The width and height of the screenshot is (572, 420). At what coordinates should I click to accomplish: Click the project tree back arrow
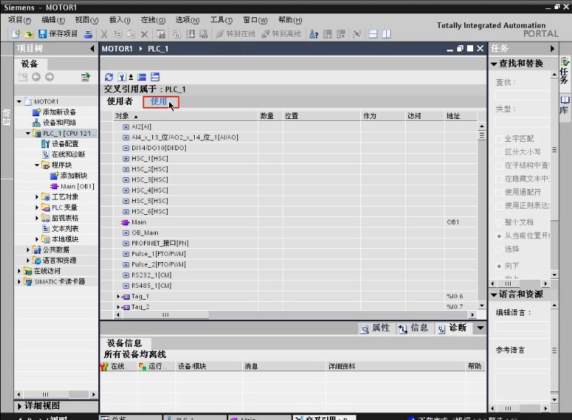coord(36,77)
